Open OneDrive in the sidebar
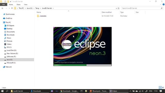165x93 pixels. coord(9,18)
